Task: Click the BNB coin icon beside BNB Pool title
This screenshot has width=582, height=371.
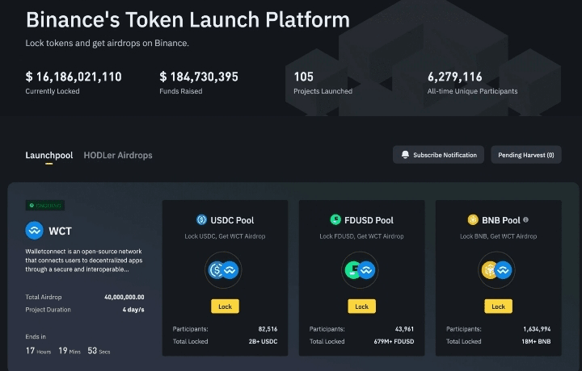Action: coord(473,219)
